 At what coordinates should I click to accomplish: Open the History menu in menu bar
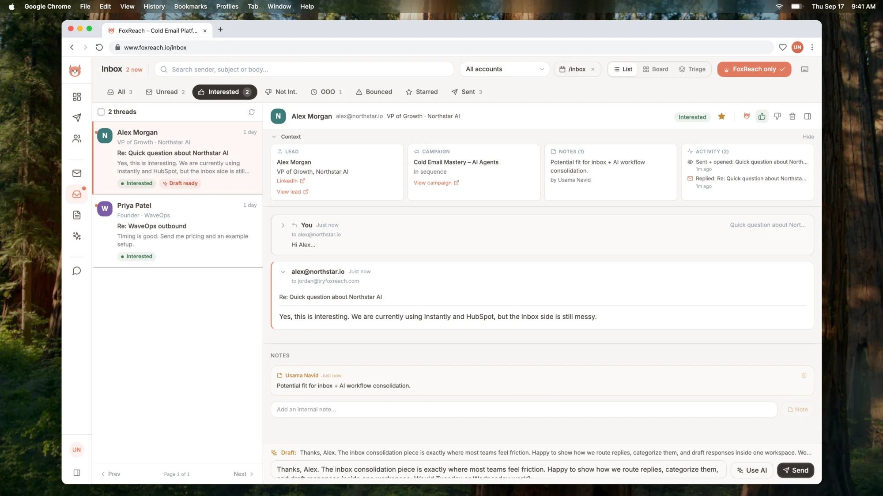click(x=154, y=6)
